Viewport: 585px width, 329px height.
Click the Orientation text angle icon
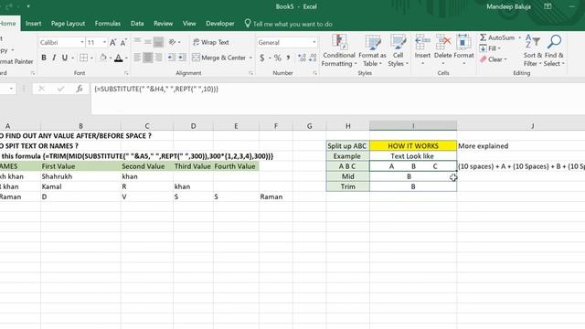(x=172, y=42)
